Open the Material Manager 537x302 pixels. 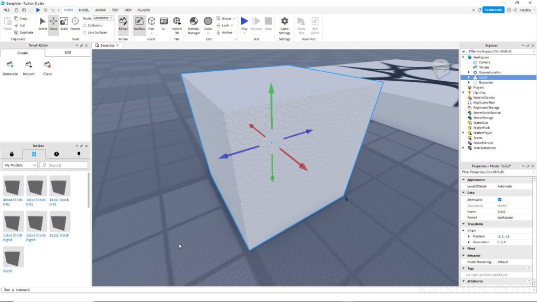[194, 24]
